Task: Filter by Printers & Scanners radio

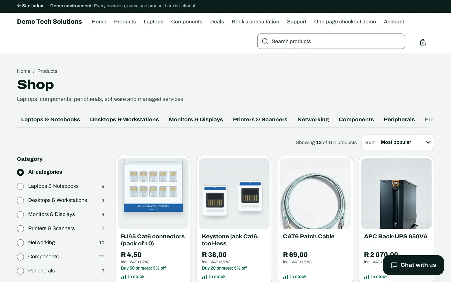Action: [x=20, y=229]
